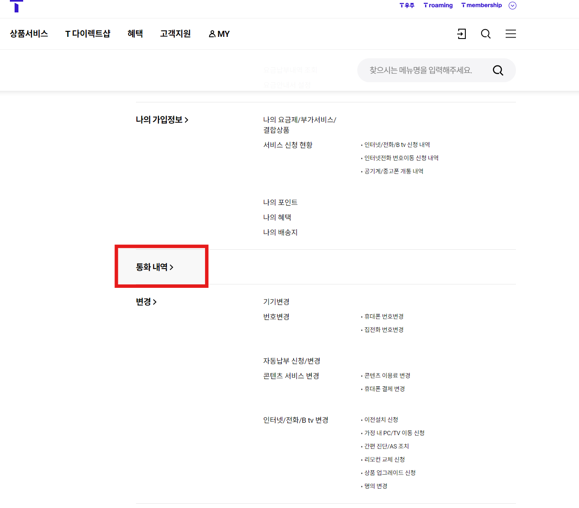Open 리모컨 교체 신청
This screenshot has width=579, height=508.
click(384, 460)
